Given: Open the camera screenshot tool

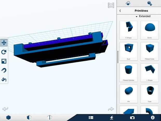Looking at the screenshot, I should pyautogui.click(x=132, y=118).
